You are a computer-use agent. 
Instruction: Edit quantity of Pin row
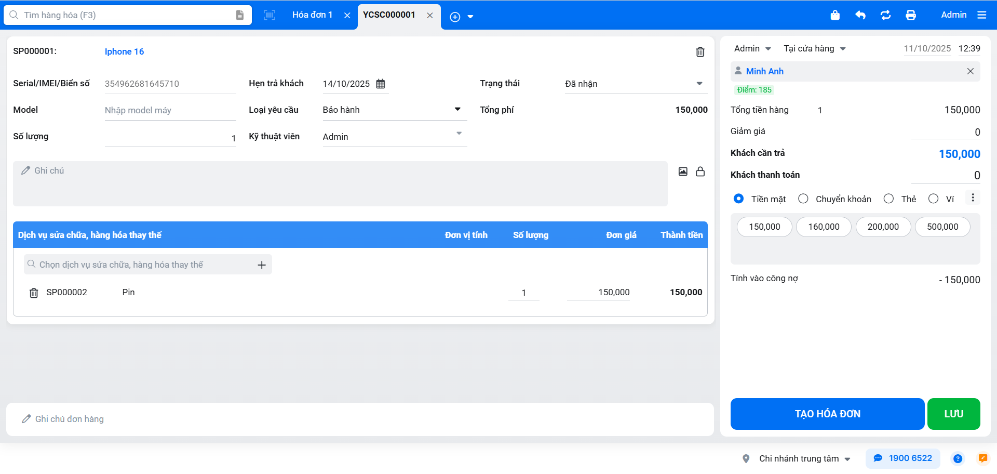coord(523,293)
